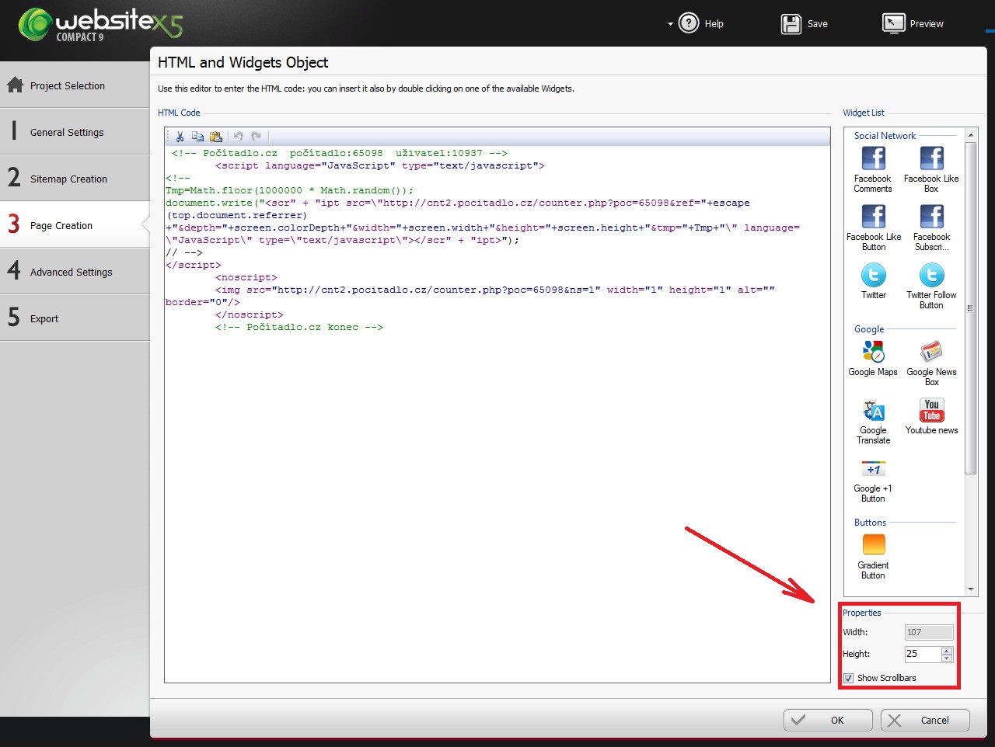
Task: Click the Help label in top bar
Action: point(714,24)
